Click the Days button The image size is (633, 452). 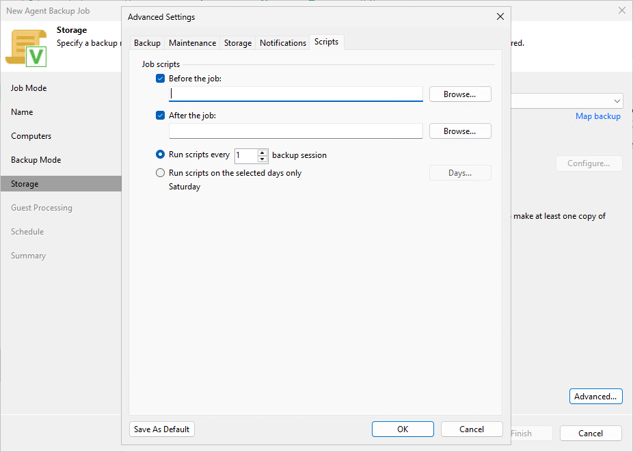click(460, 173)
